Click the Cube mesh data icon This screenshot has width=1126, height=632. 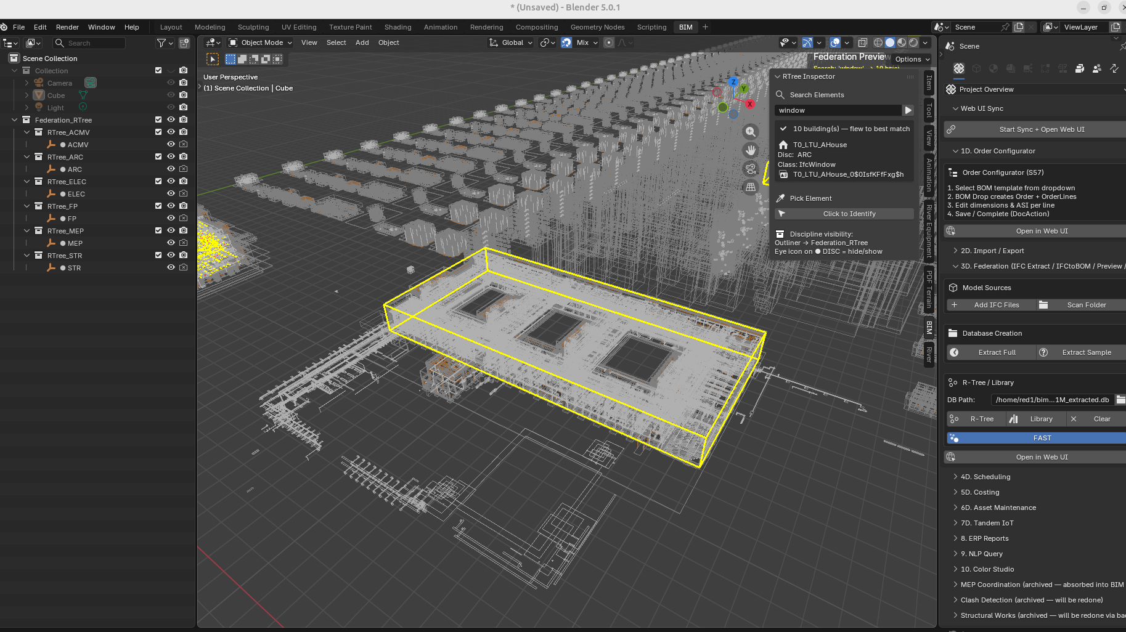[83, 95]
